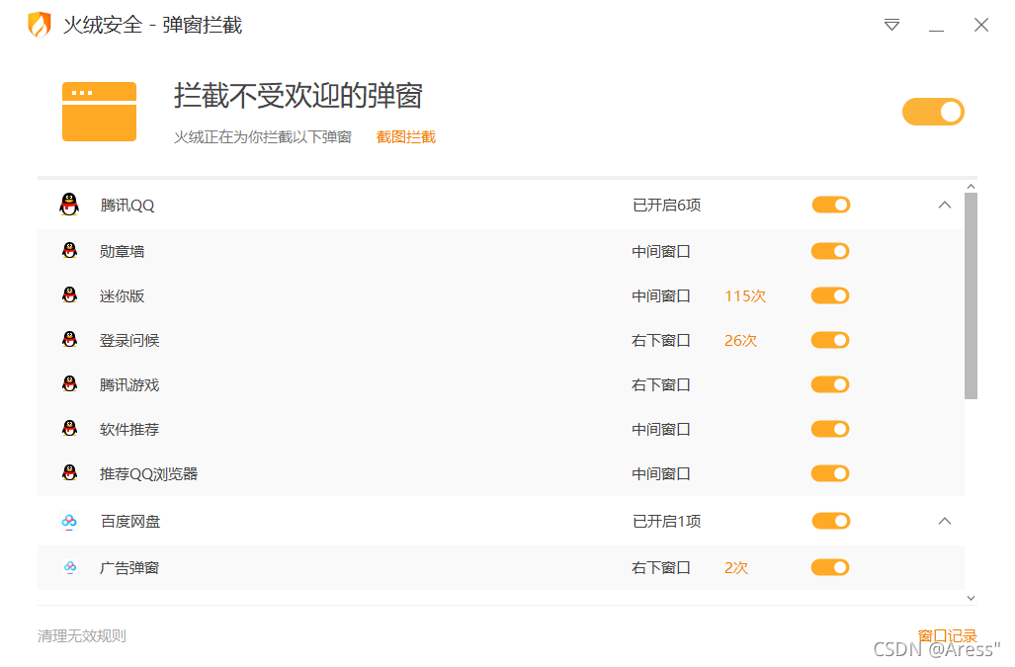Select the 登录问候 row label
This screenshot has width=1015, height=667.
pos(129,340)
